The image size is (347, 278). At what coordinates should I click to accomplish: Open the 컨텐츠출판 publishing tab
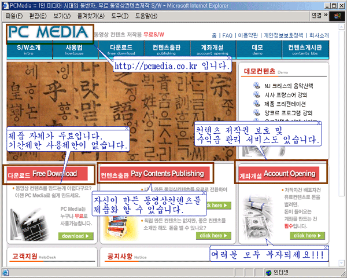167,50
